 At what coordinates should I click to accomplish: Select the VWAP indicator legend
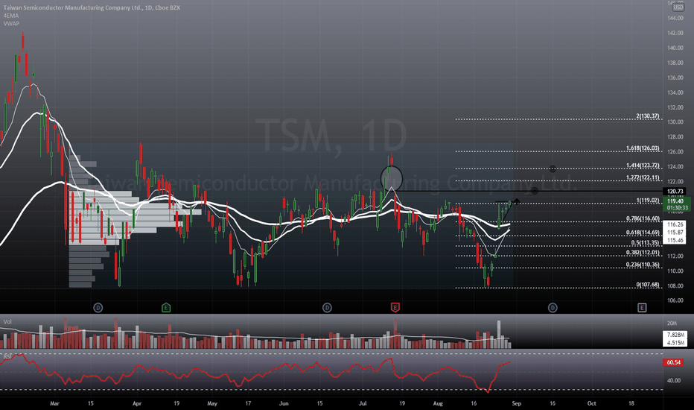[x=11, y=24]
